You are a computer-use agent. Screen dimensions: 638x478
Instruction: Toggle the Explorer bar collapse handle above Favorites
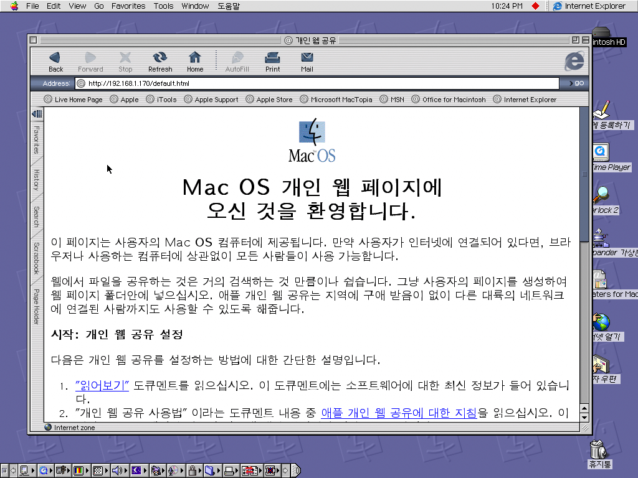pos(37,114)
